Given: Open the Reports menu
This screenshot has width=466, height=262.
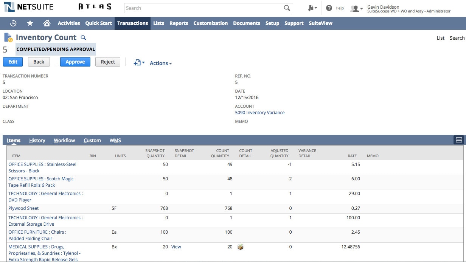Looking at the screenshot, I should (x=179, y=23).
